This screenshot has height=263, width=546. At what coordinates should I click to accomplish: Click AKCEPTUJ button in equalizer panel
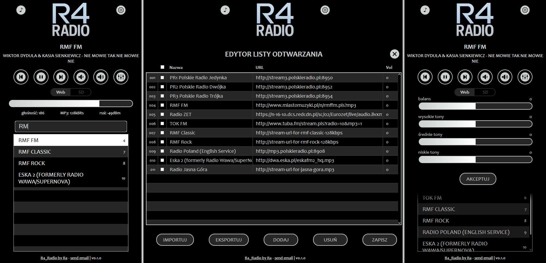[x=478, y=179]
